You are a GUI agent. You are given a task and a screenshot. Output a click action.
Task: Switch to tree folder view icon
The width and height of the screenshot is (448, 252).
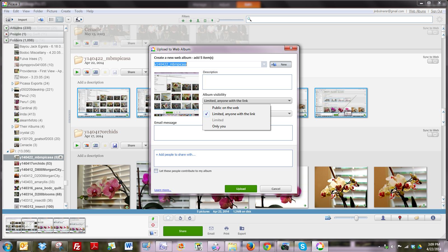[59, 20]
